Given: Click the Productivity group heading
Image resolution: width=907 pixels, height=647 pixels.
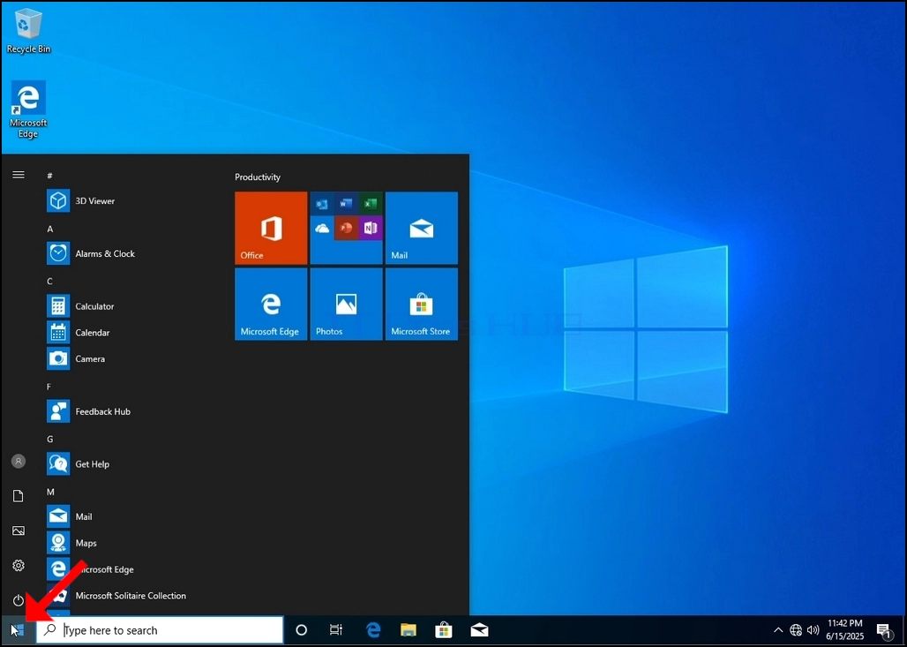Looking at the screenshot, I should tap(258, 177).
